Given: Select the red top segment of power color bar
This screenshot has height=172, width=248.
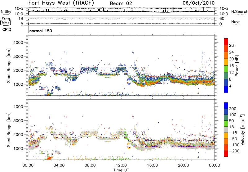Looking at the screenshot, I should (226, 42).
